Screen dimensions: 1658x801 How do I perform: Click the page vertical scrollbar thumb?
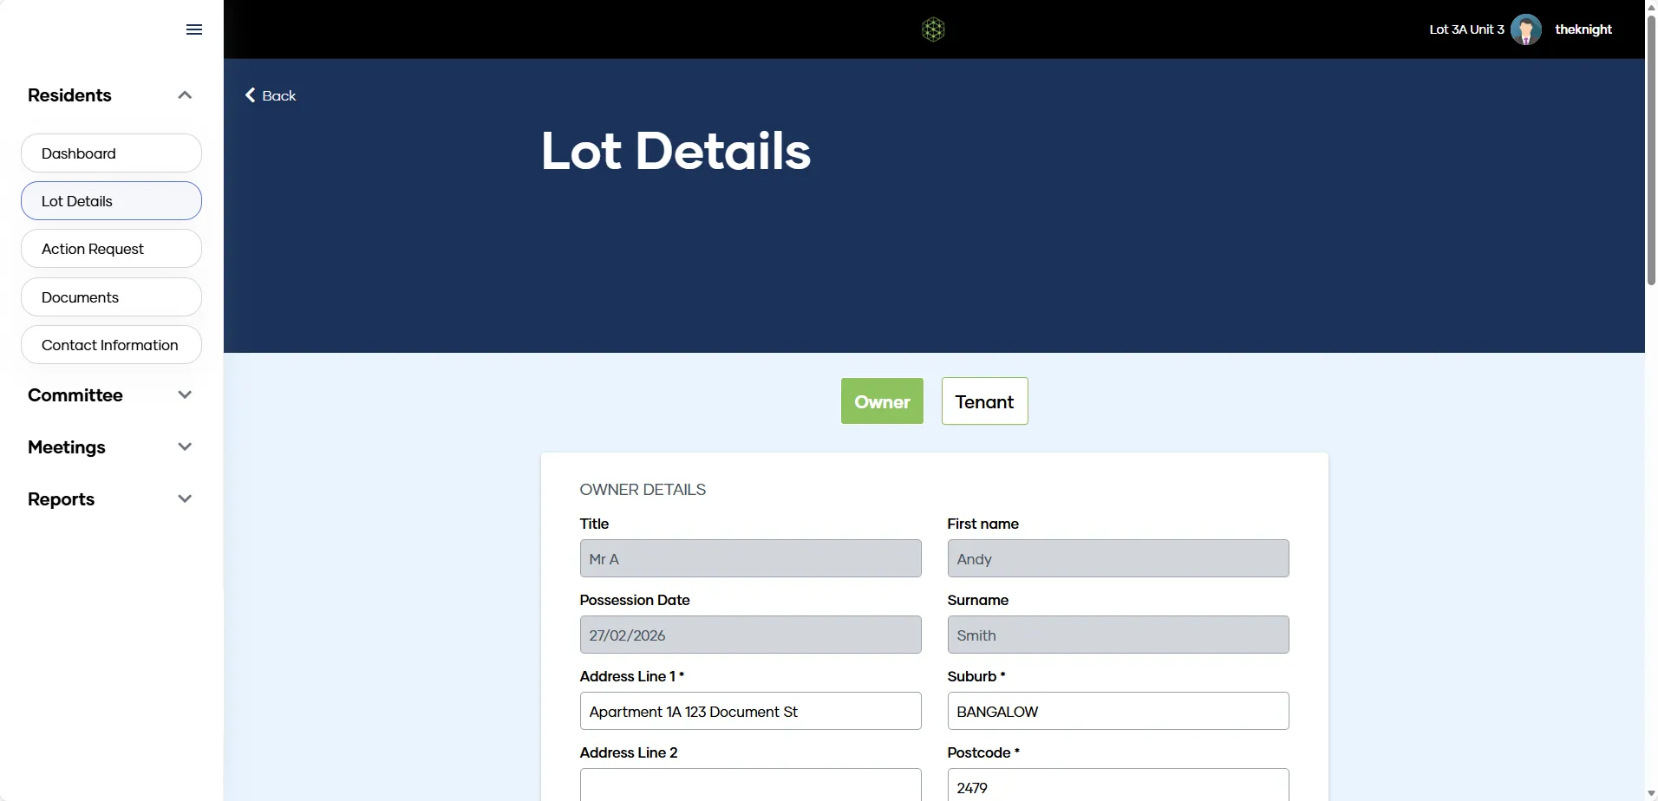(x=1651, y=149)
